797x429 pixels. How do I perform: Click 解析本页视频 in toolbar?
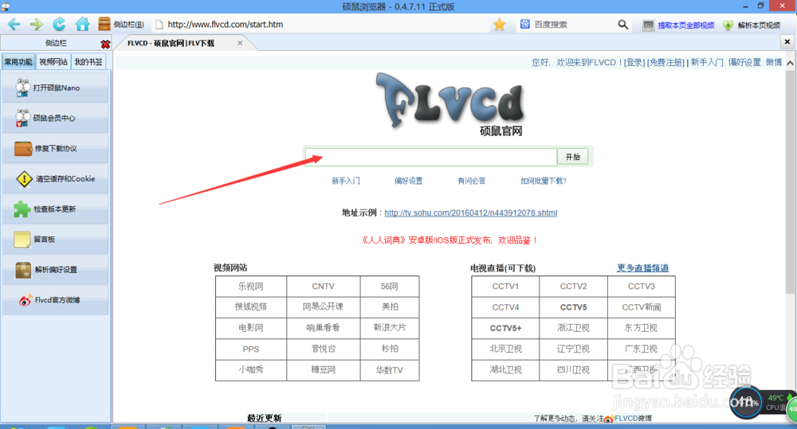[x=752, y=25]
